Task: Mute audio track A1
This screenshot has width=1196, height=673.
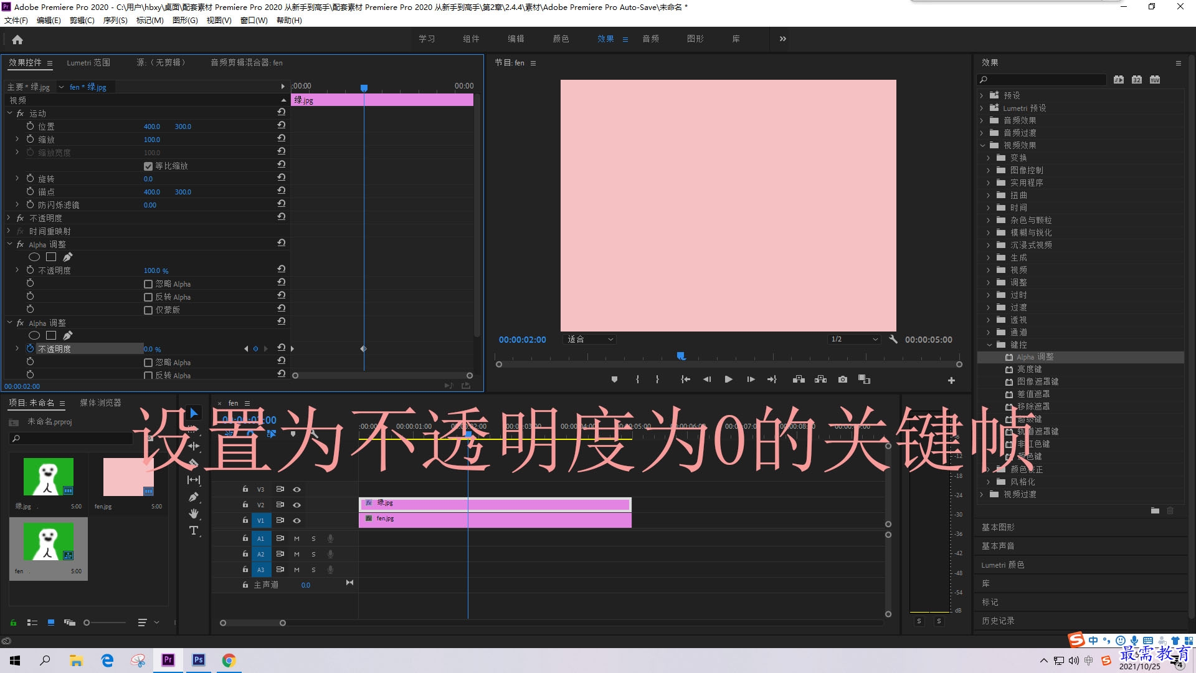Action: tap(297, 538)
